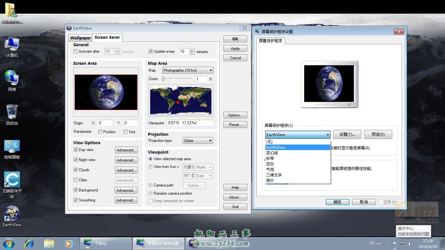Open Advanced... for Clouds

tap(126, 170)
